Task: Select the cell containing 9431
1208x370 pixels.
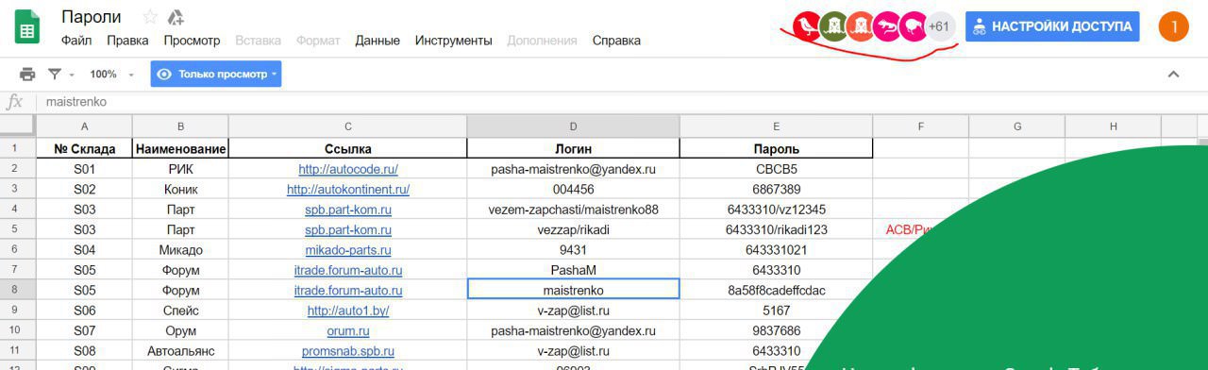Action: click(573, 250)
